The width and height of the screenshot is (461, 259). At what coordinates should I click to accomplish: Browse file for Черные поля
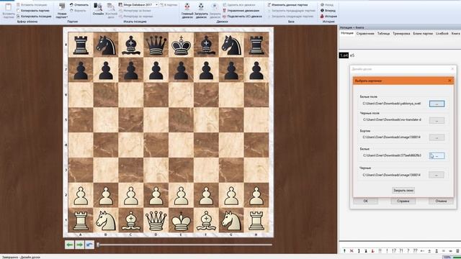coord(437,120)
